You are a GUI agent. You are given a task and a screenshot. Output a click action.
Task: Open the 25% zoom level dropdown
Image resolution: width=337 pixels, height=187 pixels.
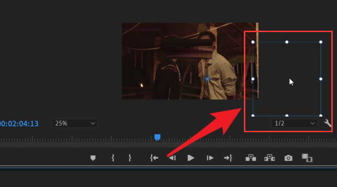click(75, 123)
